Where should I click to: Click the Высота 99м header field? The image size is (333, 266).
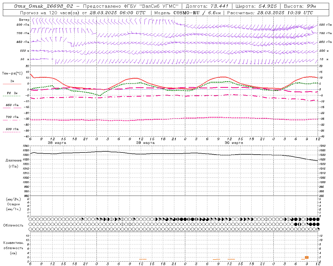[300, 6]
